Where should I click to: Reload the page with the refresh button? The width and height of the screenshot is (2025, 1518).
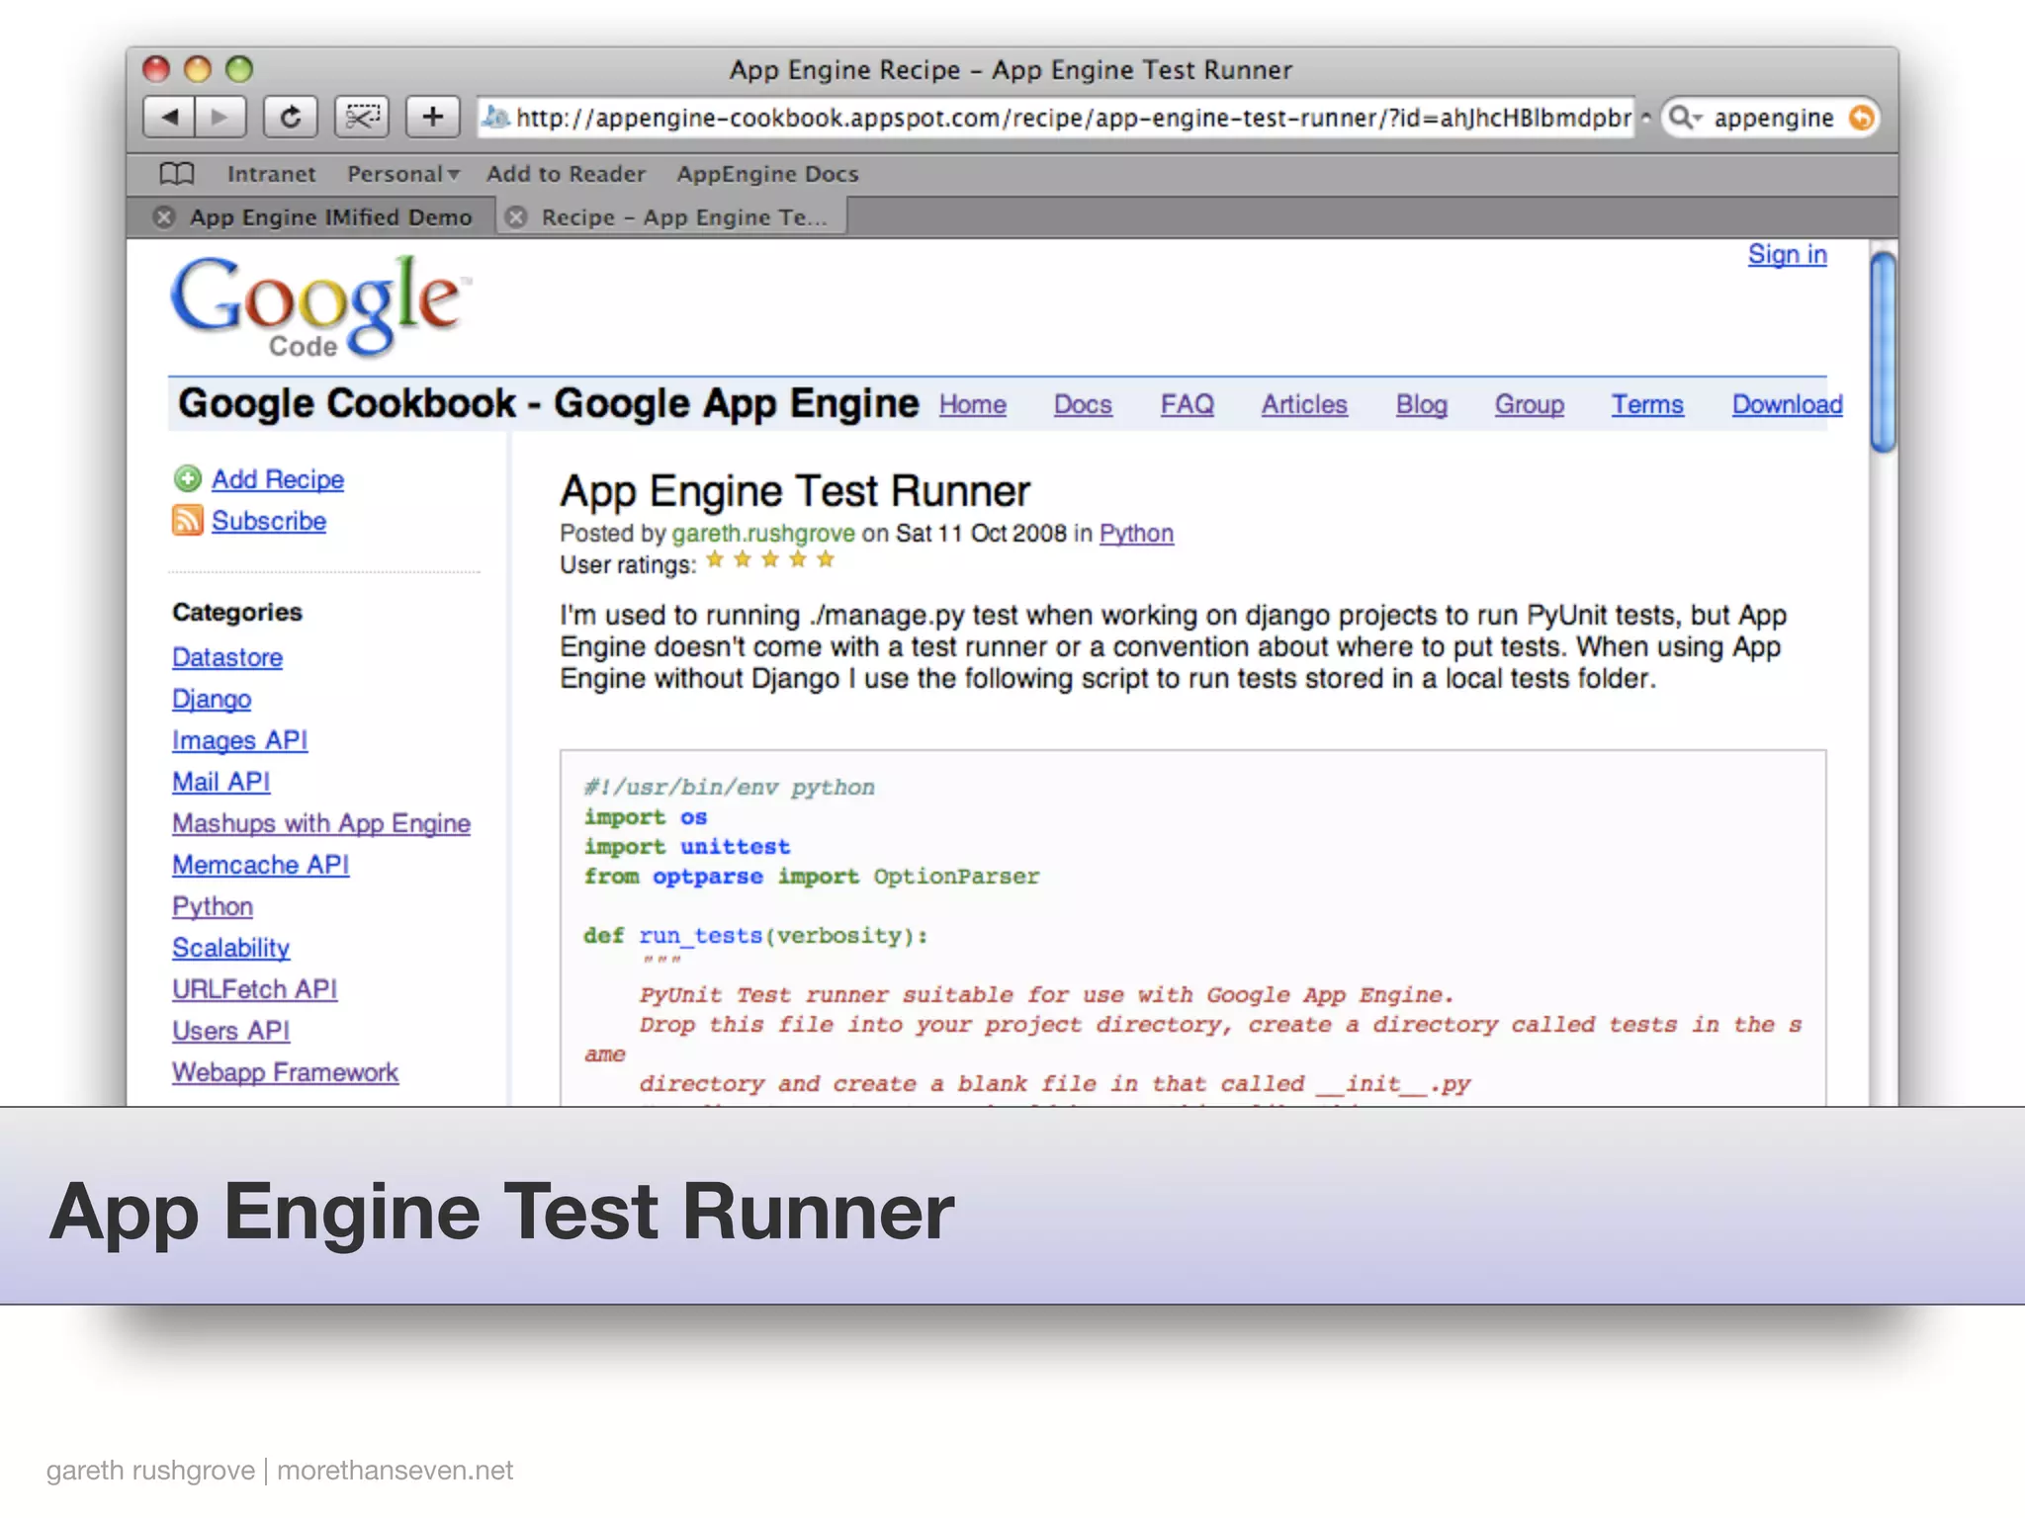[290, 118]
